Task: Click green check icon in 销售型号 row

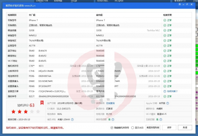Action: click(x=165, y=35)
